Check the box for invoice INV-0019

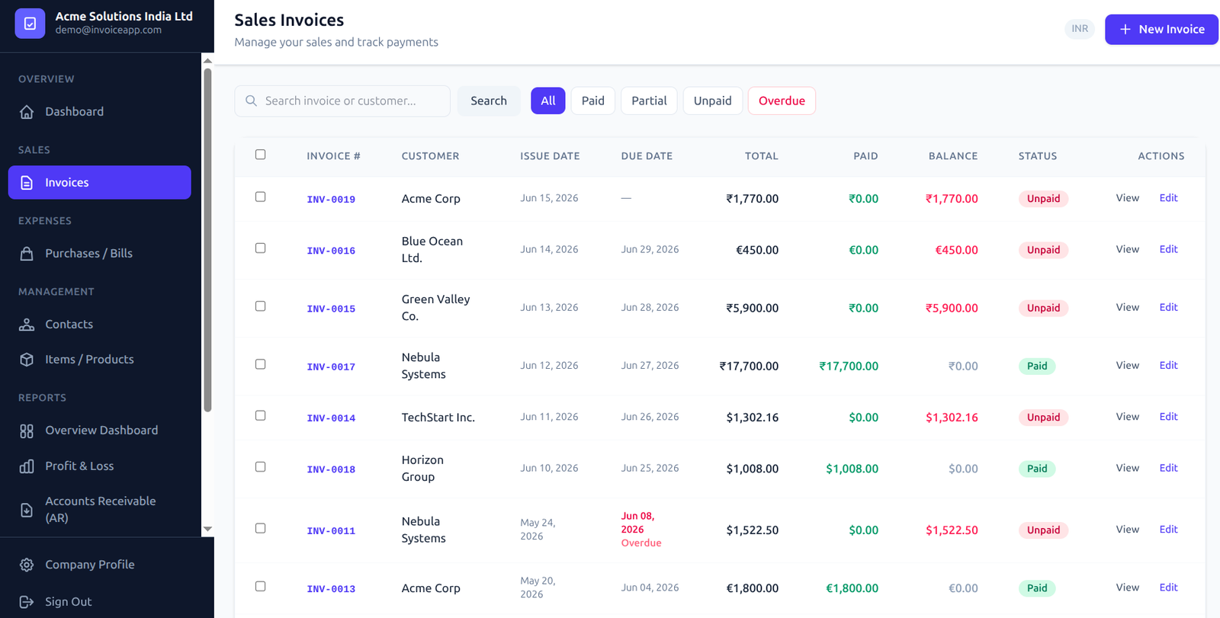[x=261, y=197]
